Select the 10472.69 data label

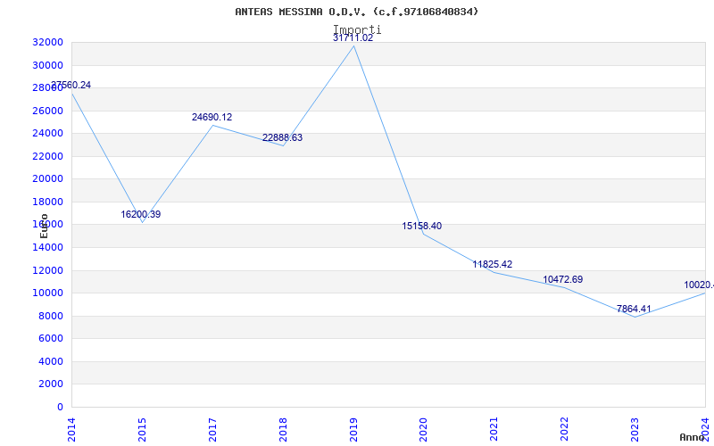tap(563, 279)
